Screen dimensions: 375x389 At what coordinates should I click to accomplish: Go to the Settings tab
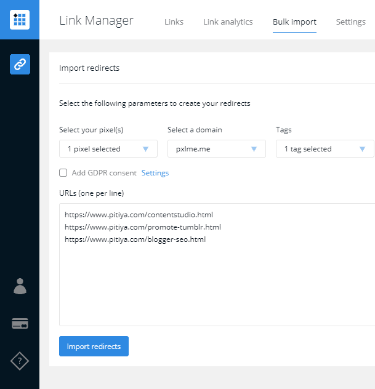[351, 22]
